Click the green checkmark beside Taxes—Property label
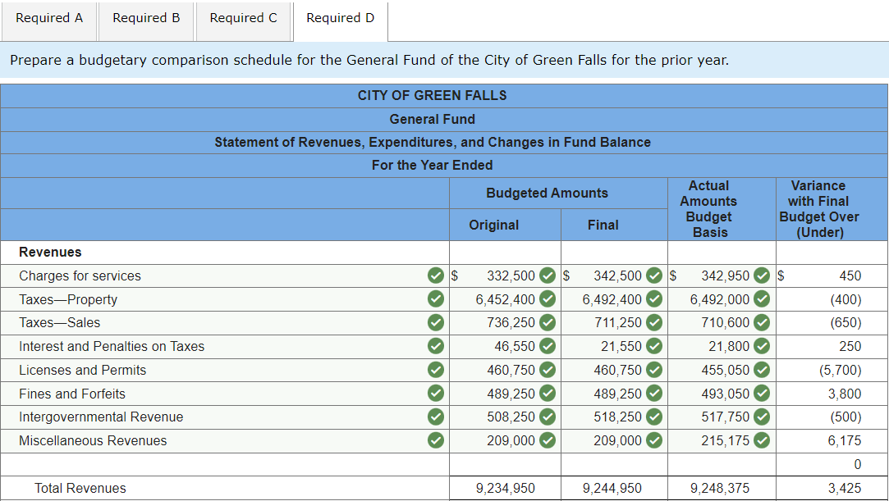This screenshot has height=501, width=889. pos(435,299)
